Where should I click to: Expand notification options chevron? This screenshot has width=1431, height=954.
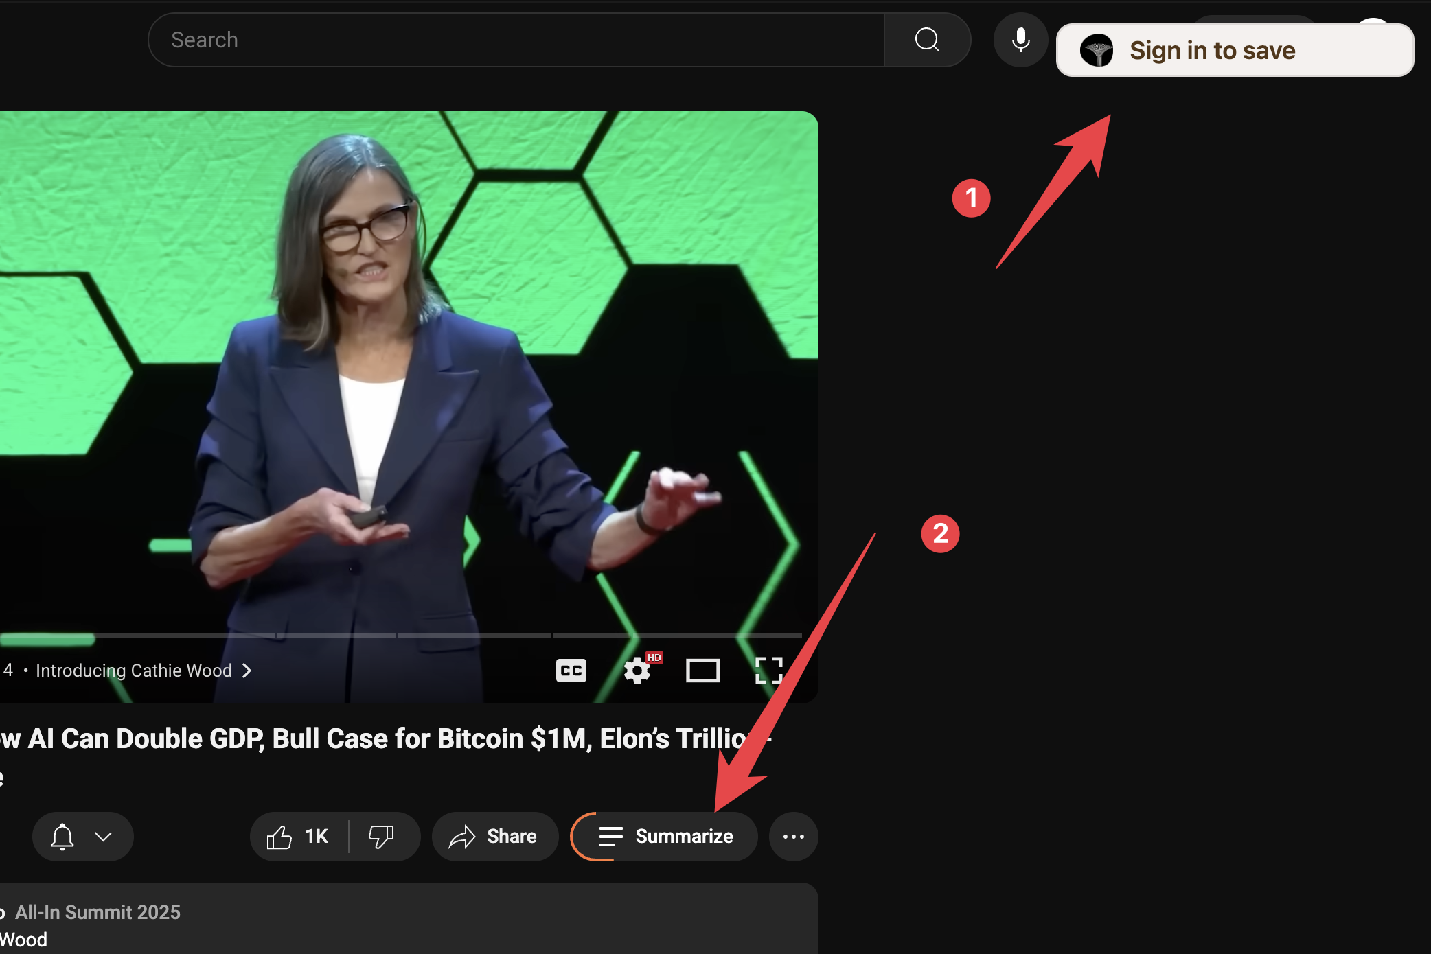click(x=104, y=837)
